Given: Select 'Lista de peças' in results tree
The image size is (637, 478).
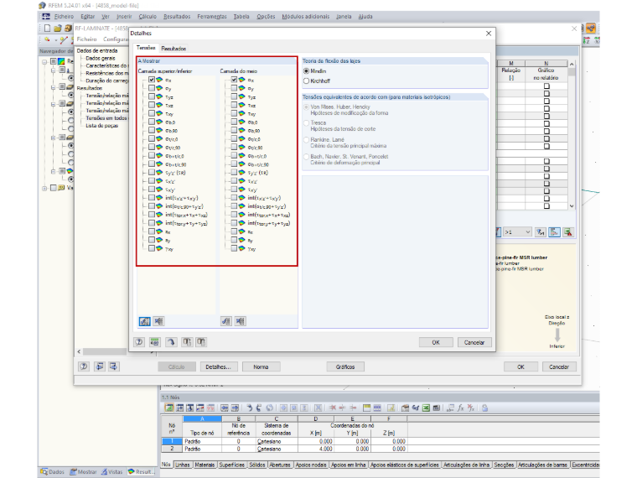Looking at the screenshot, I should point(101,126).
